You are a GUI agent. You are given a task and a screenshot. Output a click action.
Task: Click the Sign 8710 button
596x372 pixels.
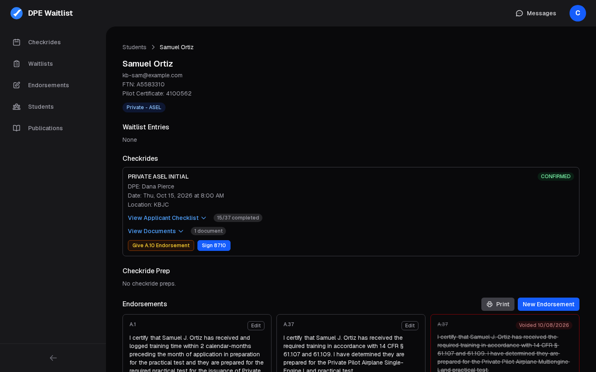click(214, 246)
